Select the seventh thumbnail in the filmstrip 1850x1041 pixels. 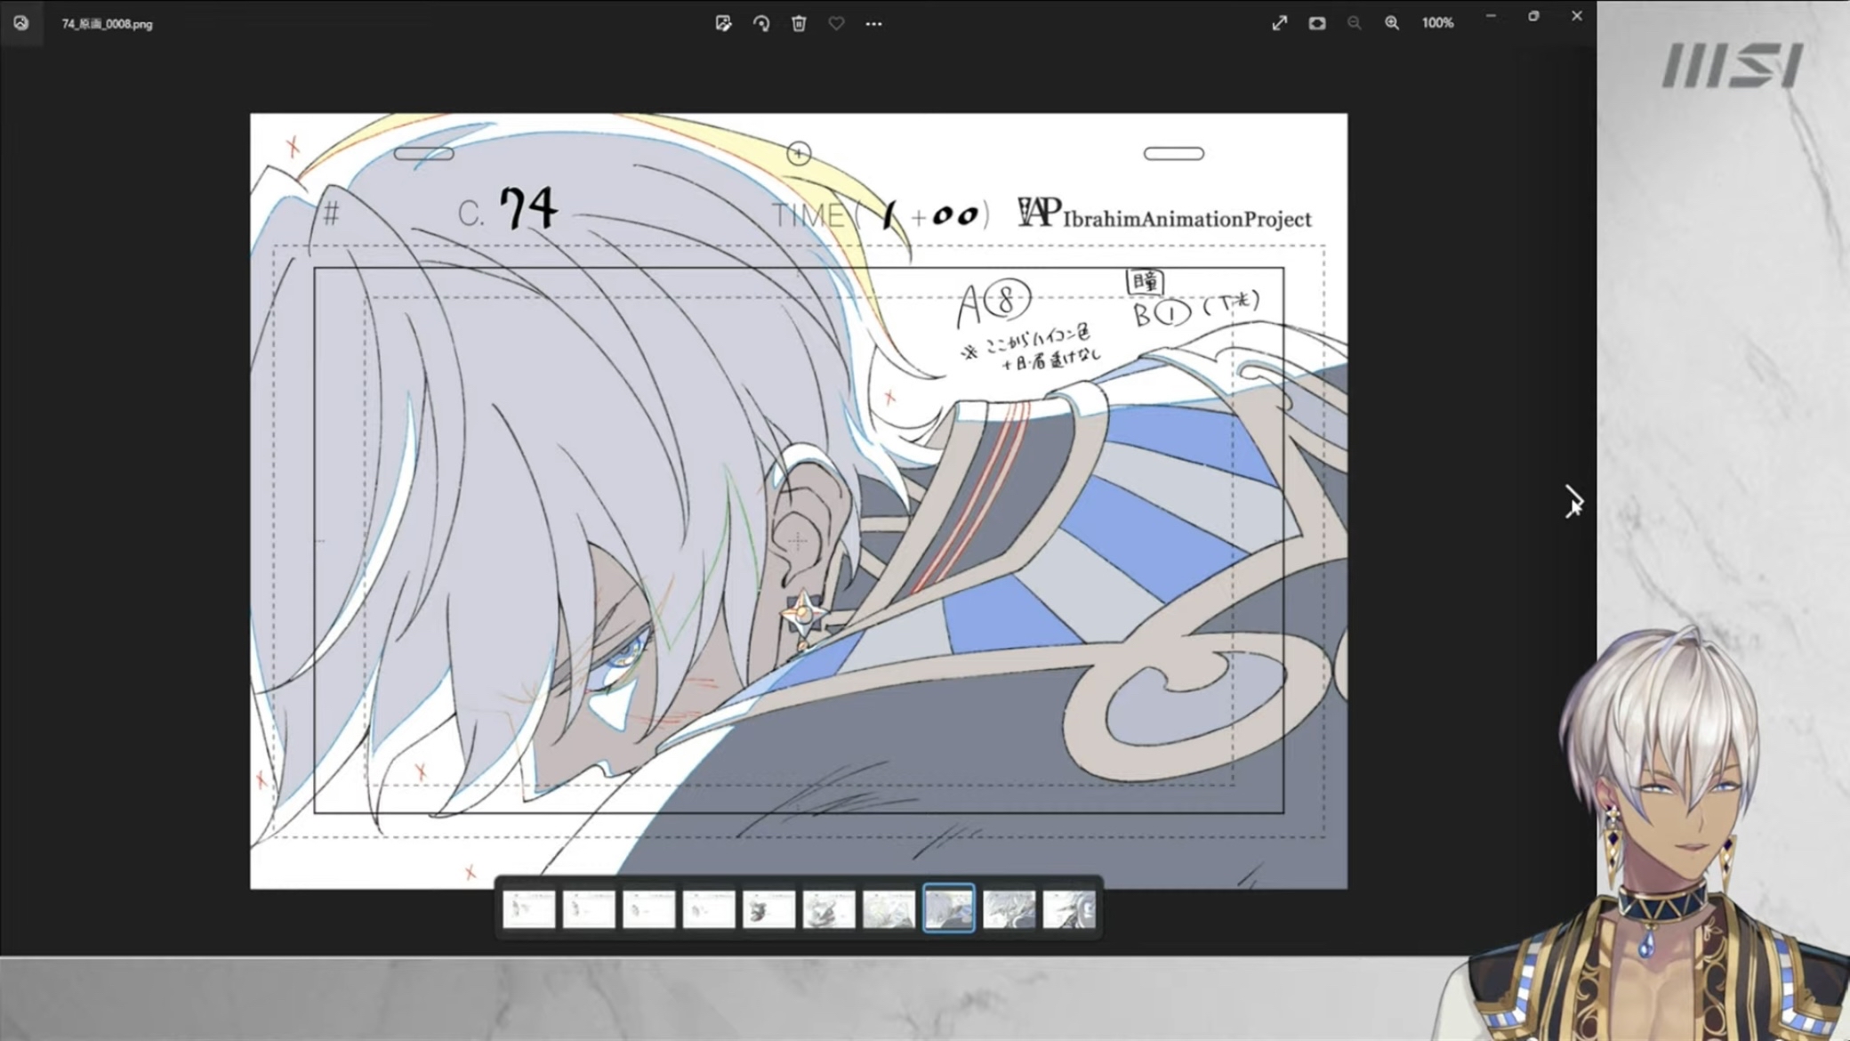click(889, 909)
